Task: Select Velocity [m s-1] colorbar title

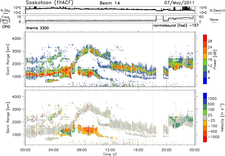Action: [x=222, y=117]
